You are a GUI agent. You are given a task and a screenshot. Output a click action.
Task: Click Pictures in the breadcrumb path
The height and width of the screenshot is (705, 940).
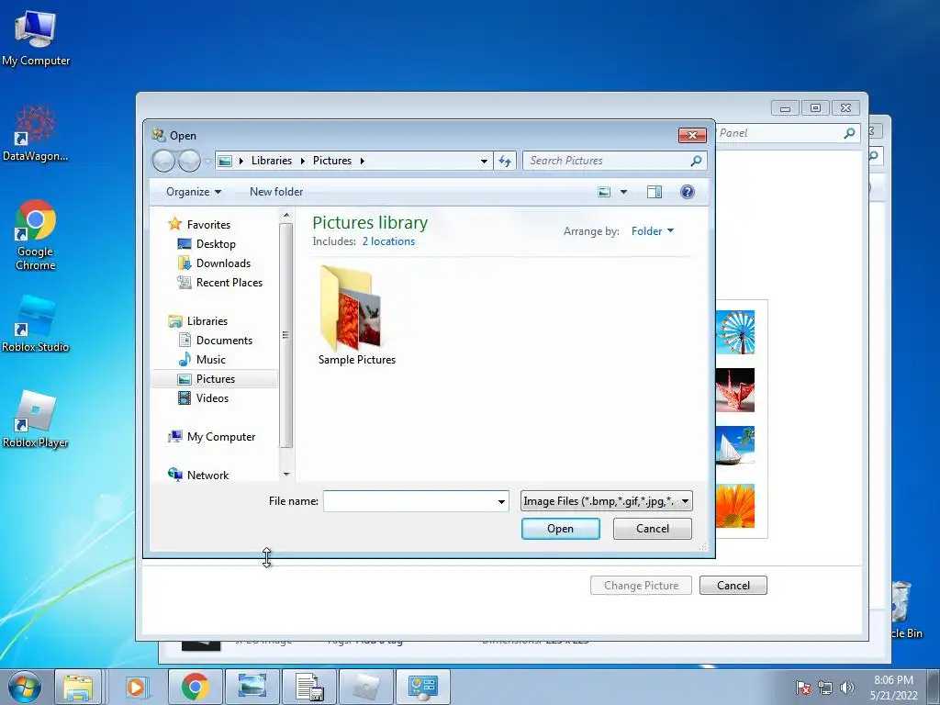tap(332, 161)
